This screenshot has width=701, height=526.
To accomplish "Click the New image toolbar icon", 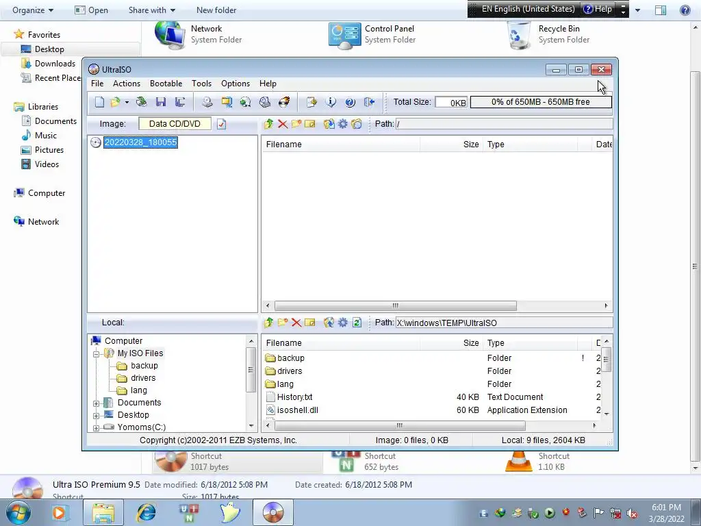I will [x=99, y=102].
